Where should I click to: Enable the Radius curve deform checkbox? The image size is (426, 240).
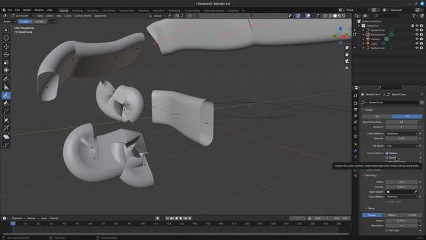(387, 153)
